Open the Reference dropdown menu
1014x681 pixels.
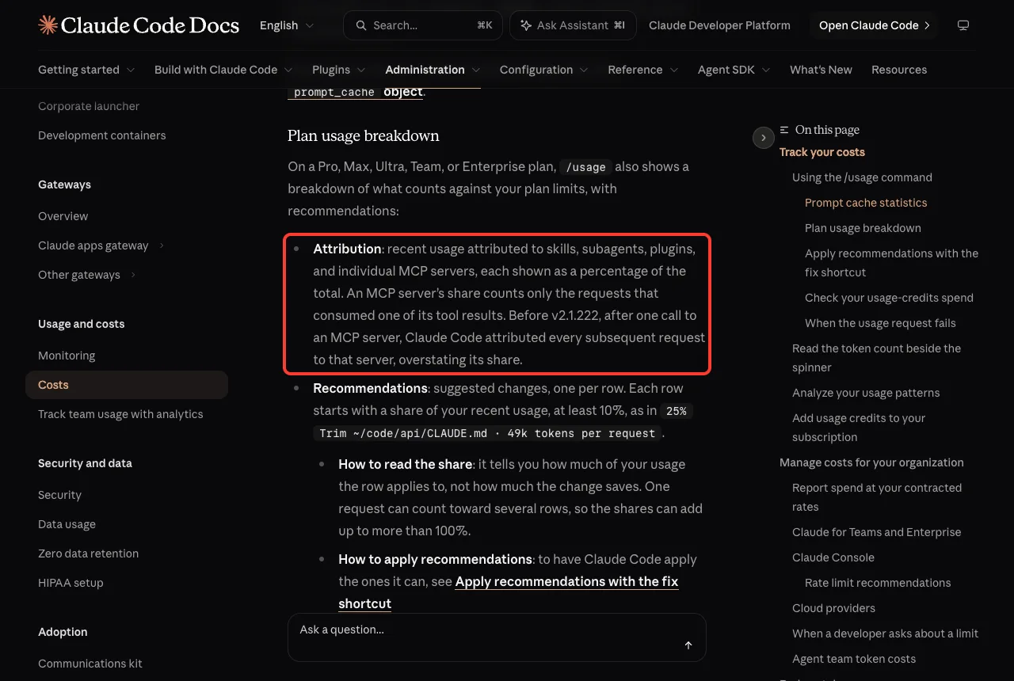tap(643, 70)
